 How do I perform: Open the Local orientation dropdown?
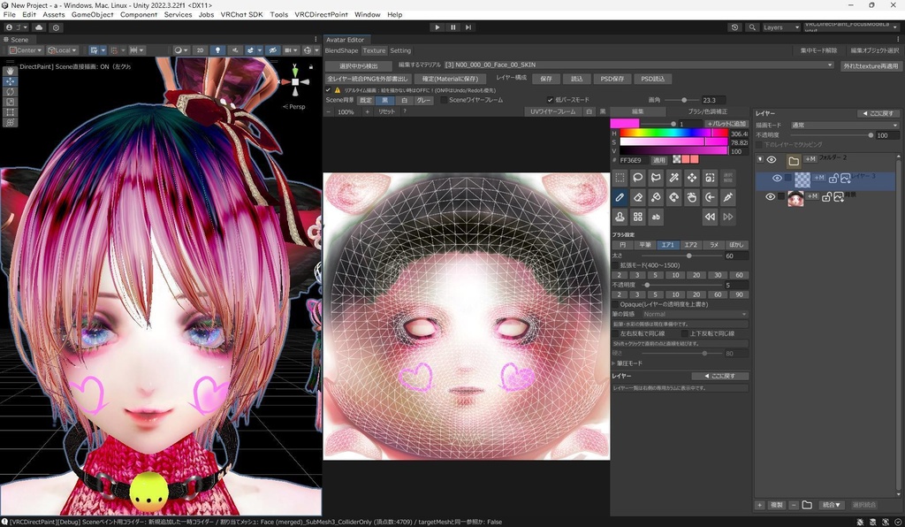click(x=63, y=50)
